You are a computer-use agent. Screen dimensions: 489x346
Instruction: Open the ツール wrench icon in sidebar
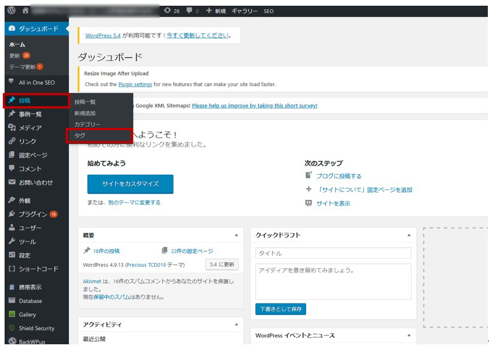click(x=12, y=242)
